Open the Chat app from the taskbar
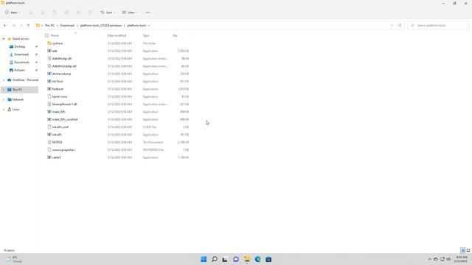This screenshot has height=265, width=472. (236, 259)
